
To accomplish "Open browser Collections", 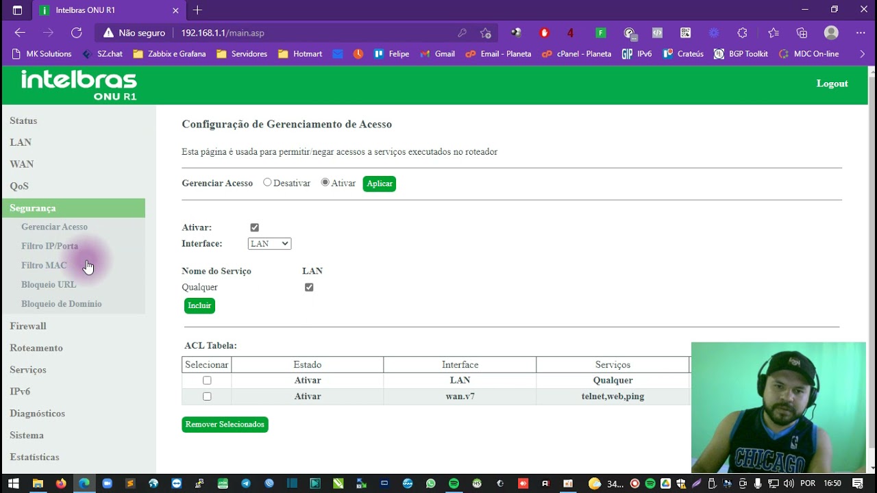I will click(x=802, y=33).
